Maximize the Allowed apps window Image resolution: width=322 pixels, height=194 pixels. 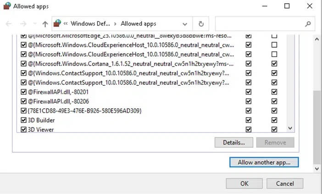tap(287, 6)
